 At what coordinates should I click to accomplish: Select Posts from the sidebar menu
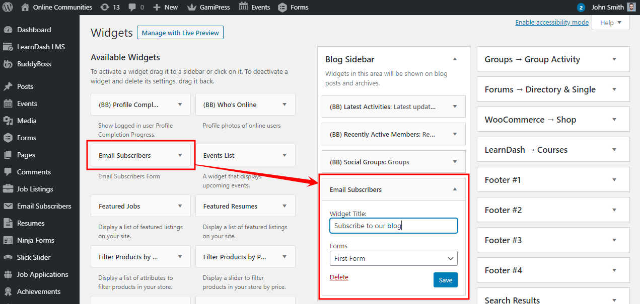[11, 86]
